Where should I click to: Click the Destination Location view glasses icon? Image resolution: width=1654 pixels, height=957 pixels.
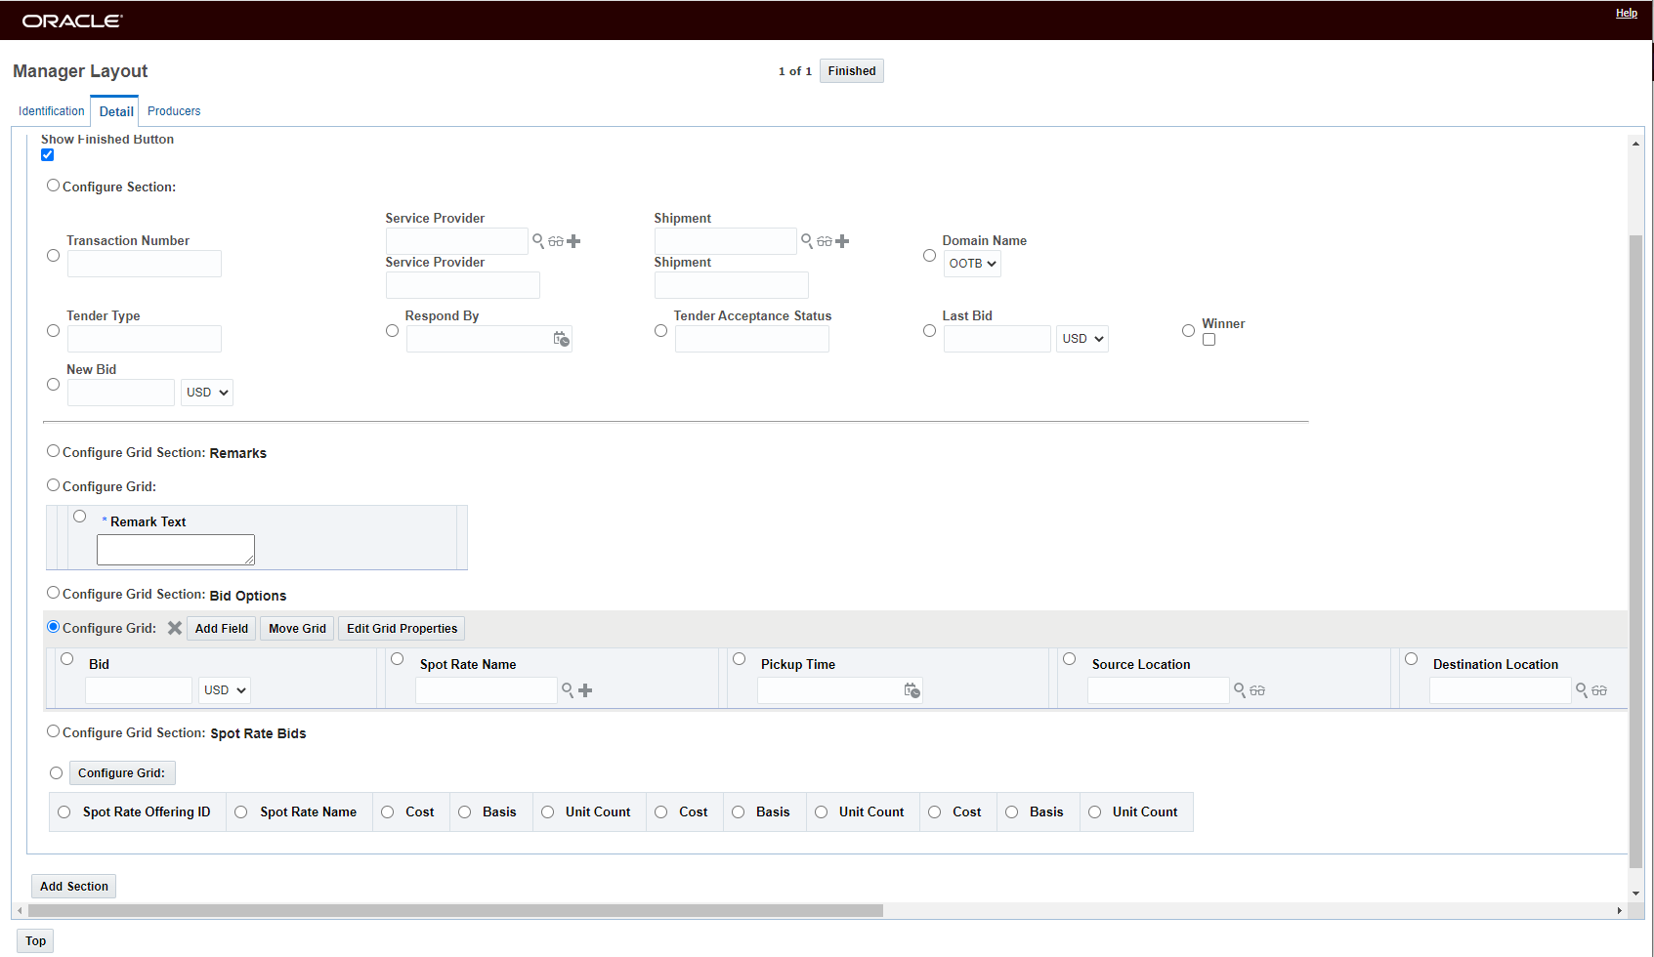[1599, 690]
